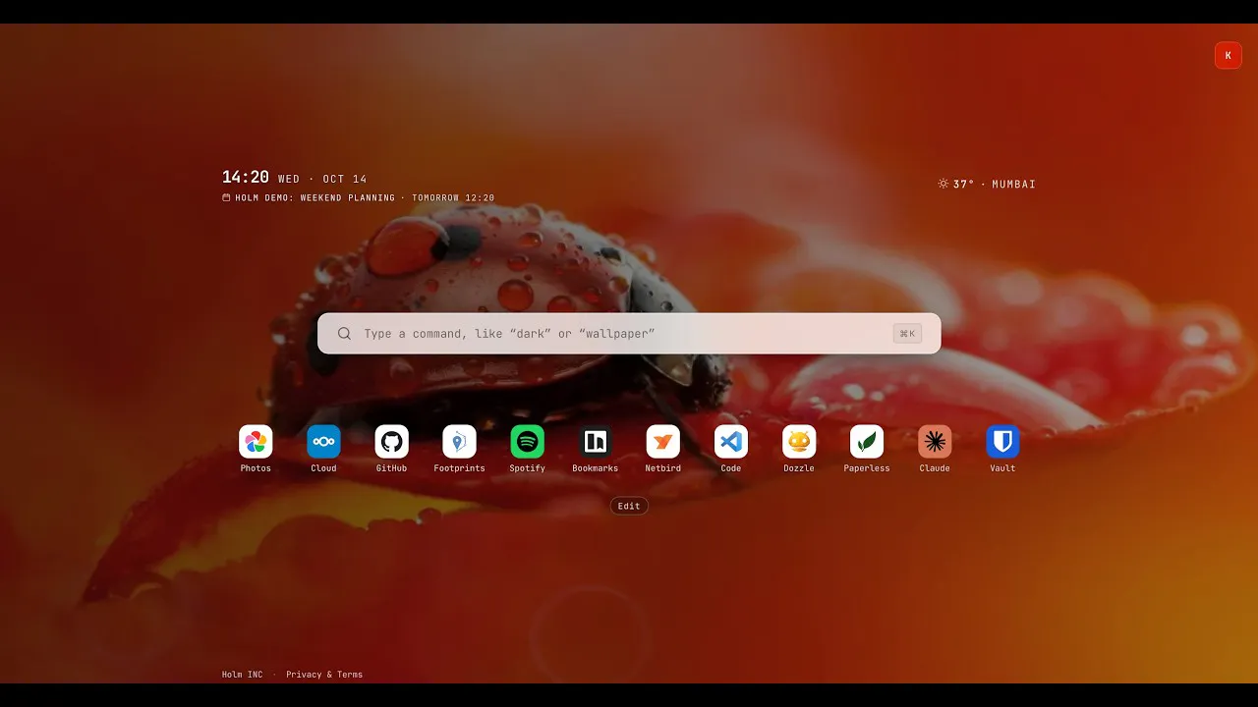Click the ⌘K shortcut badge
This screenshot has height=707, width=1258.
(x=907, y=334)
